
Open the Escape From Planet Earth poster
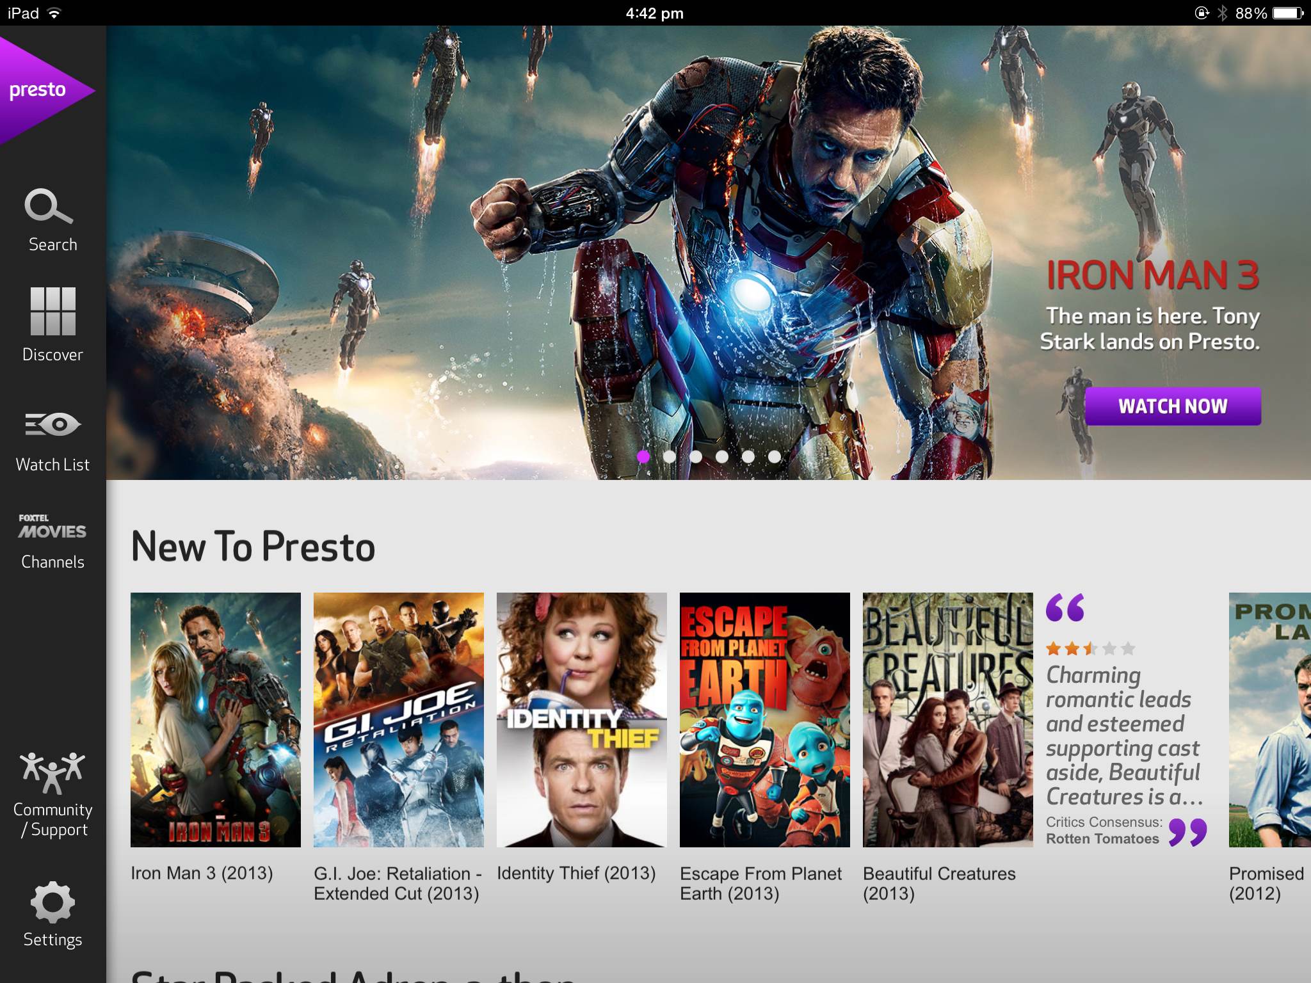pos(765,720)
